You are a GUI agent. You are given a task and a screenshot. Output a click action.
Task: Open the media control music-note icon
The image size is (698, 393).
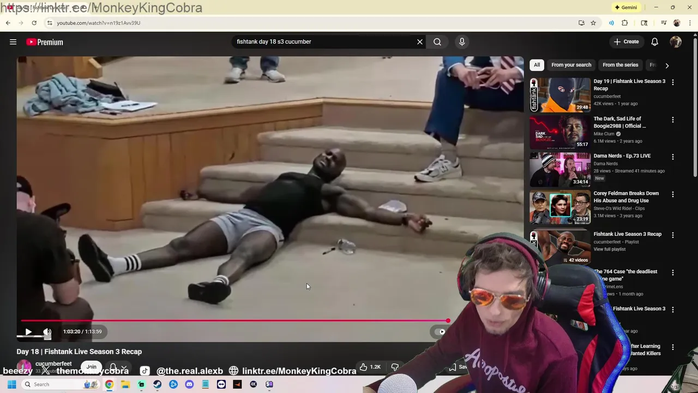pos(664,23)
